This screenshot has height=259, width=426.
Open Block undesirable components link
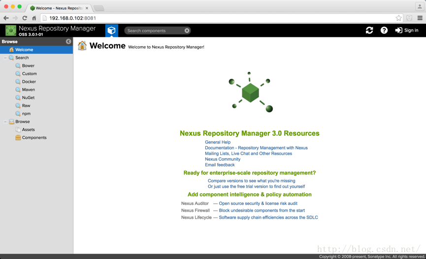click(262, 210)
